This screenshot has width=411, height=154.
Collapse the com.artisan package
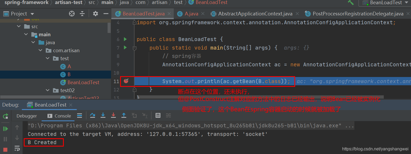tap(40, 50)
